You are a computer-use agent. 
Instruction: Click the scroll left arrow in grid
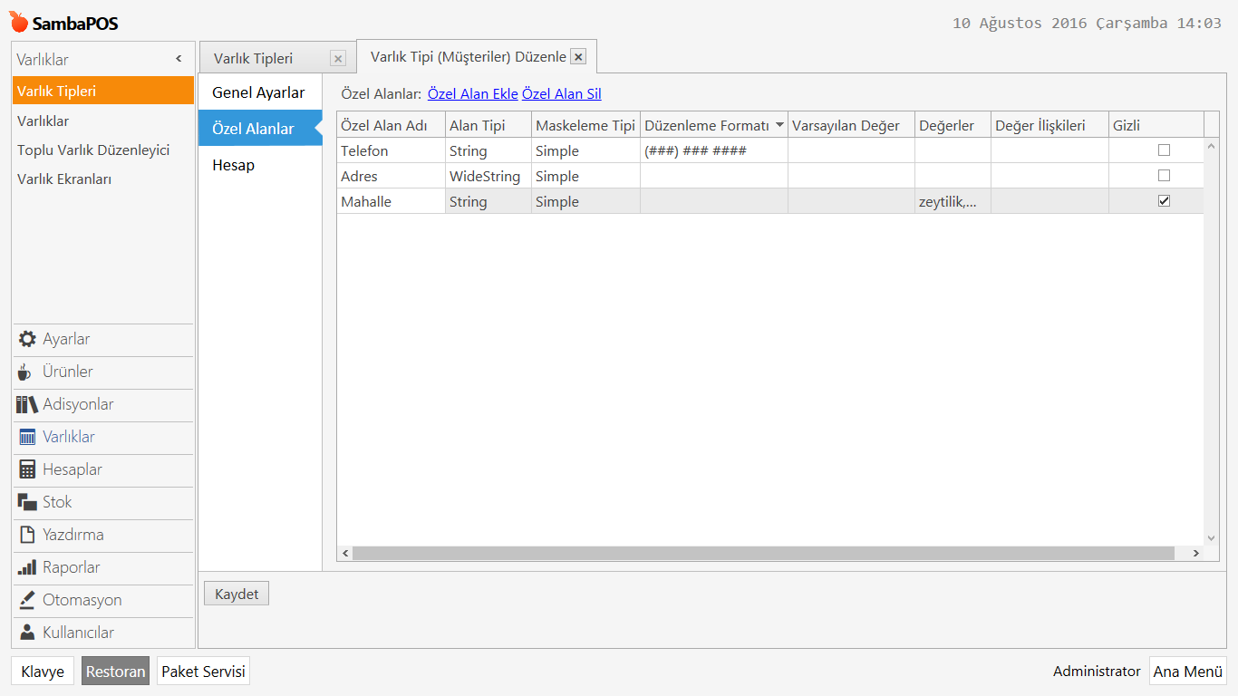click(344, 553)
